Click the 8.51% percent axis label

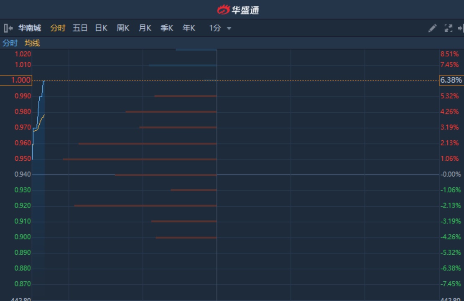[449, 54]
